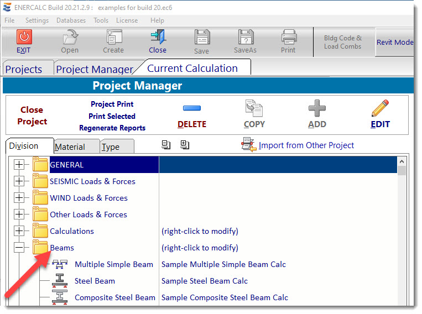
Task: Click the Create calculation toolbar icon
Action: (113, 38)
